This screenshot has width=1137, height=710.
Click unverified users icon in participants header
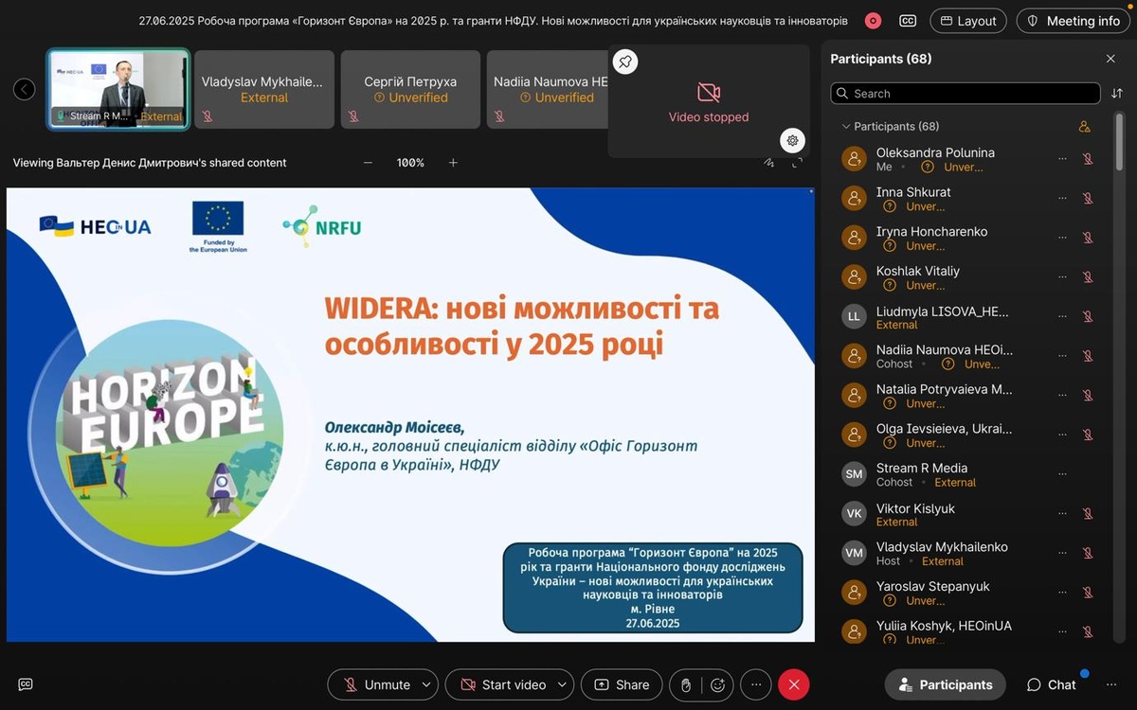click(x=1085, y=127)
